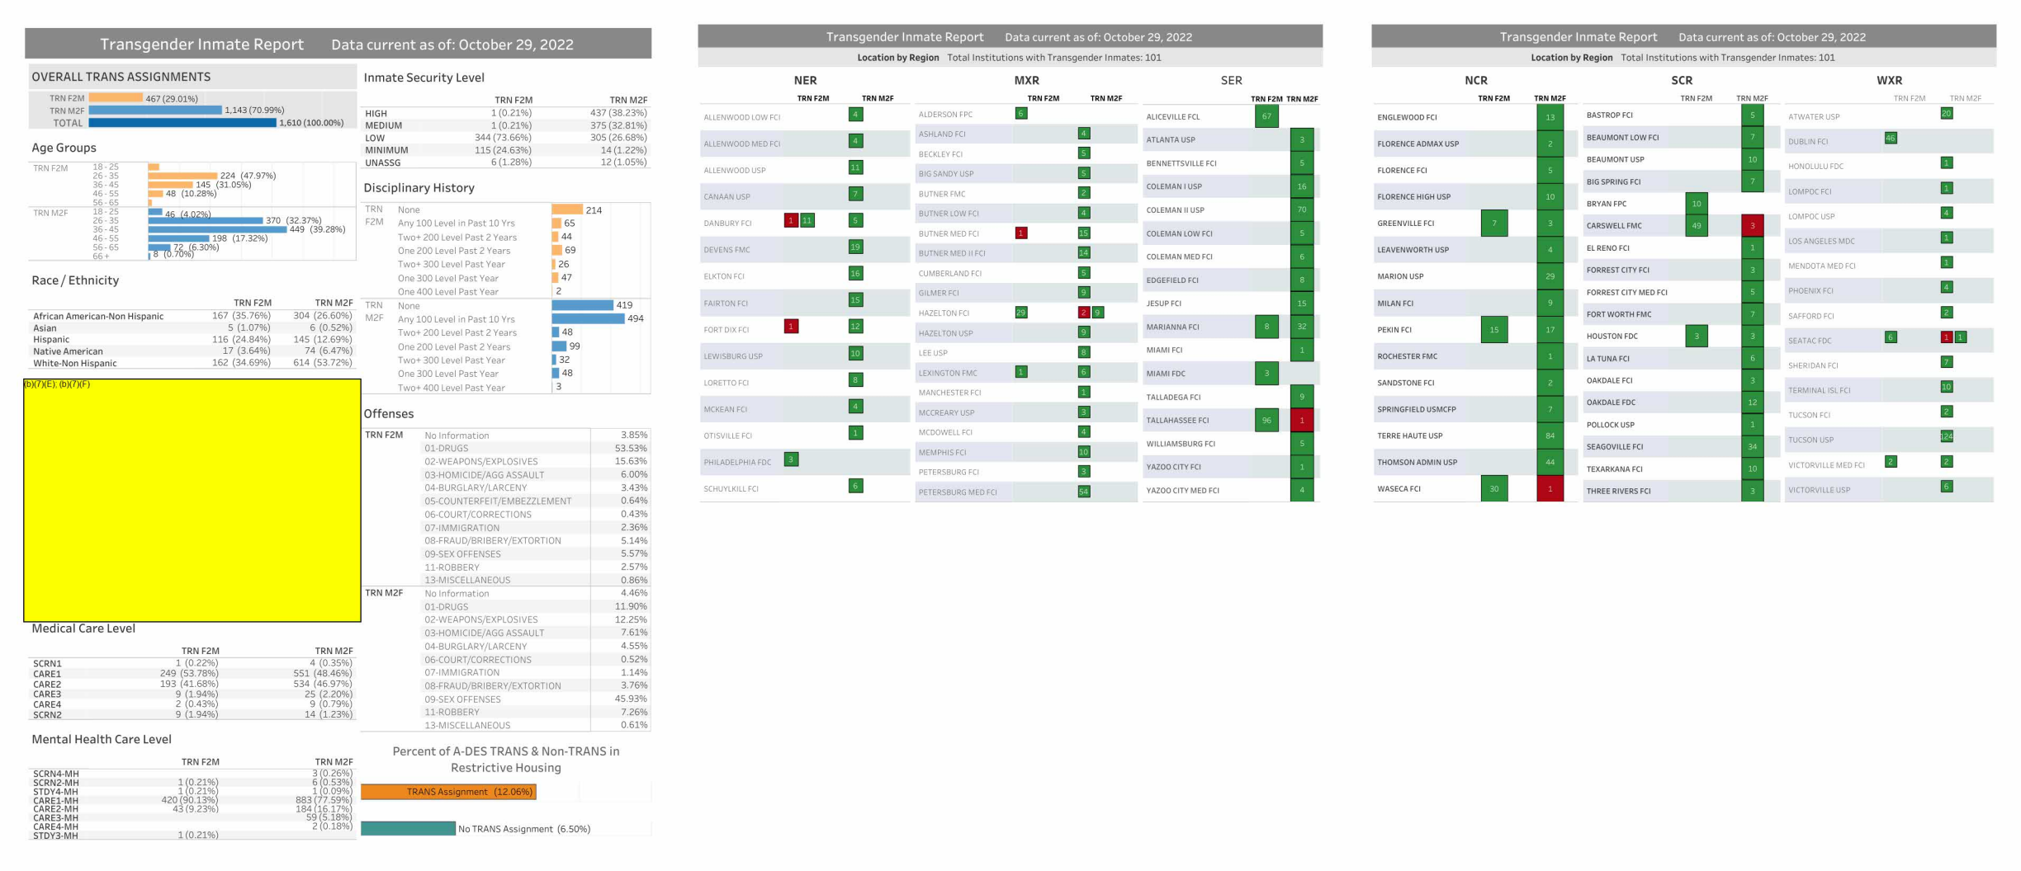
Task: Select the blue bar labeled 494
Action: pyautogui.click(x=588, y=318)
